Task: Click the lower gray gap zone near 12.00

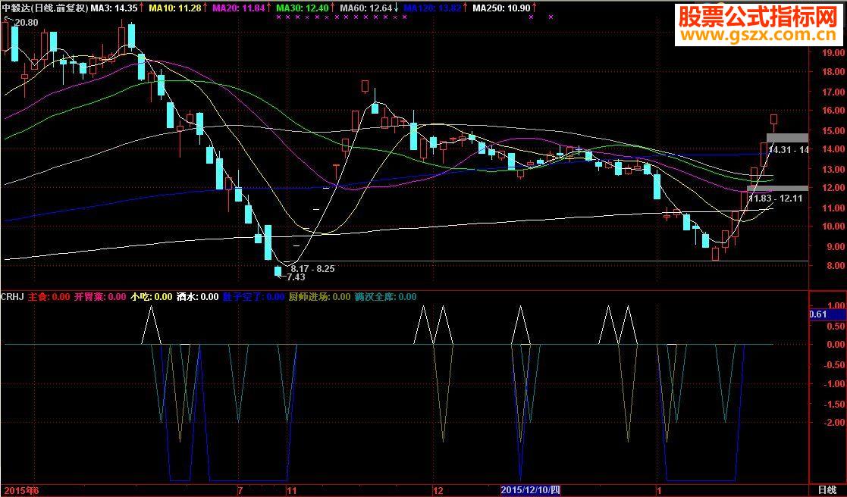Action: [x=778, y=188]
